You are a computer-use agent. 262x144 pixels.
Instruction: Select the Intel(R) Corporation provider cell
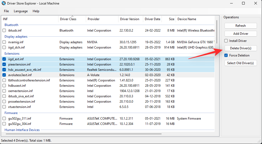click(x=101, y=80)
